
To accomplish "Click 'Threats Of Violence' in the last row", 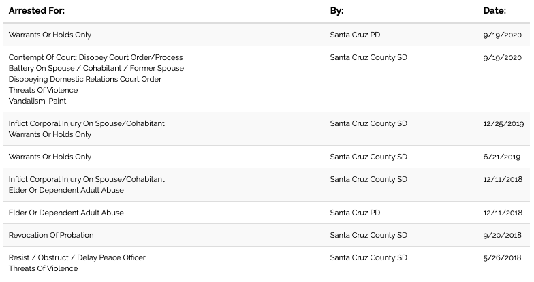I will (x=44, y=268).
